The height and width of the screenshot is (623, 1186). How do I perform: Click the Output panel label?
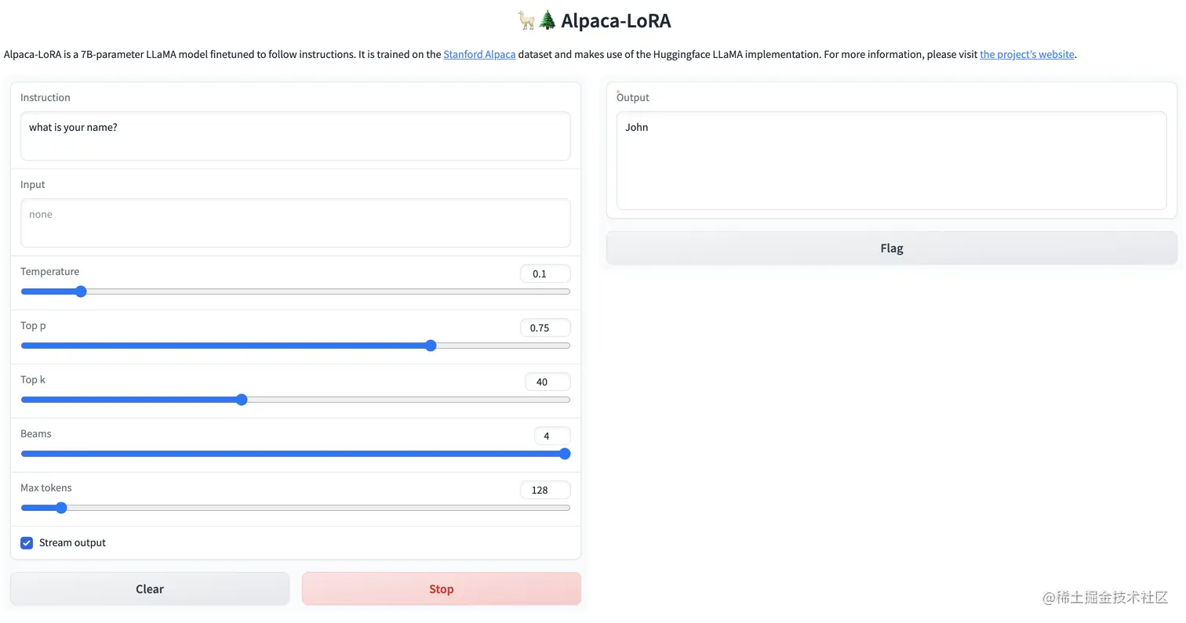tap(633, 97)
